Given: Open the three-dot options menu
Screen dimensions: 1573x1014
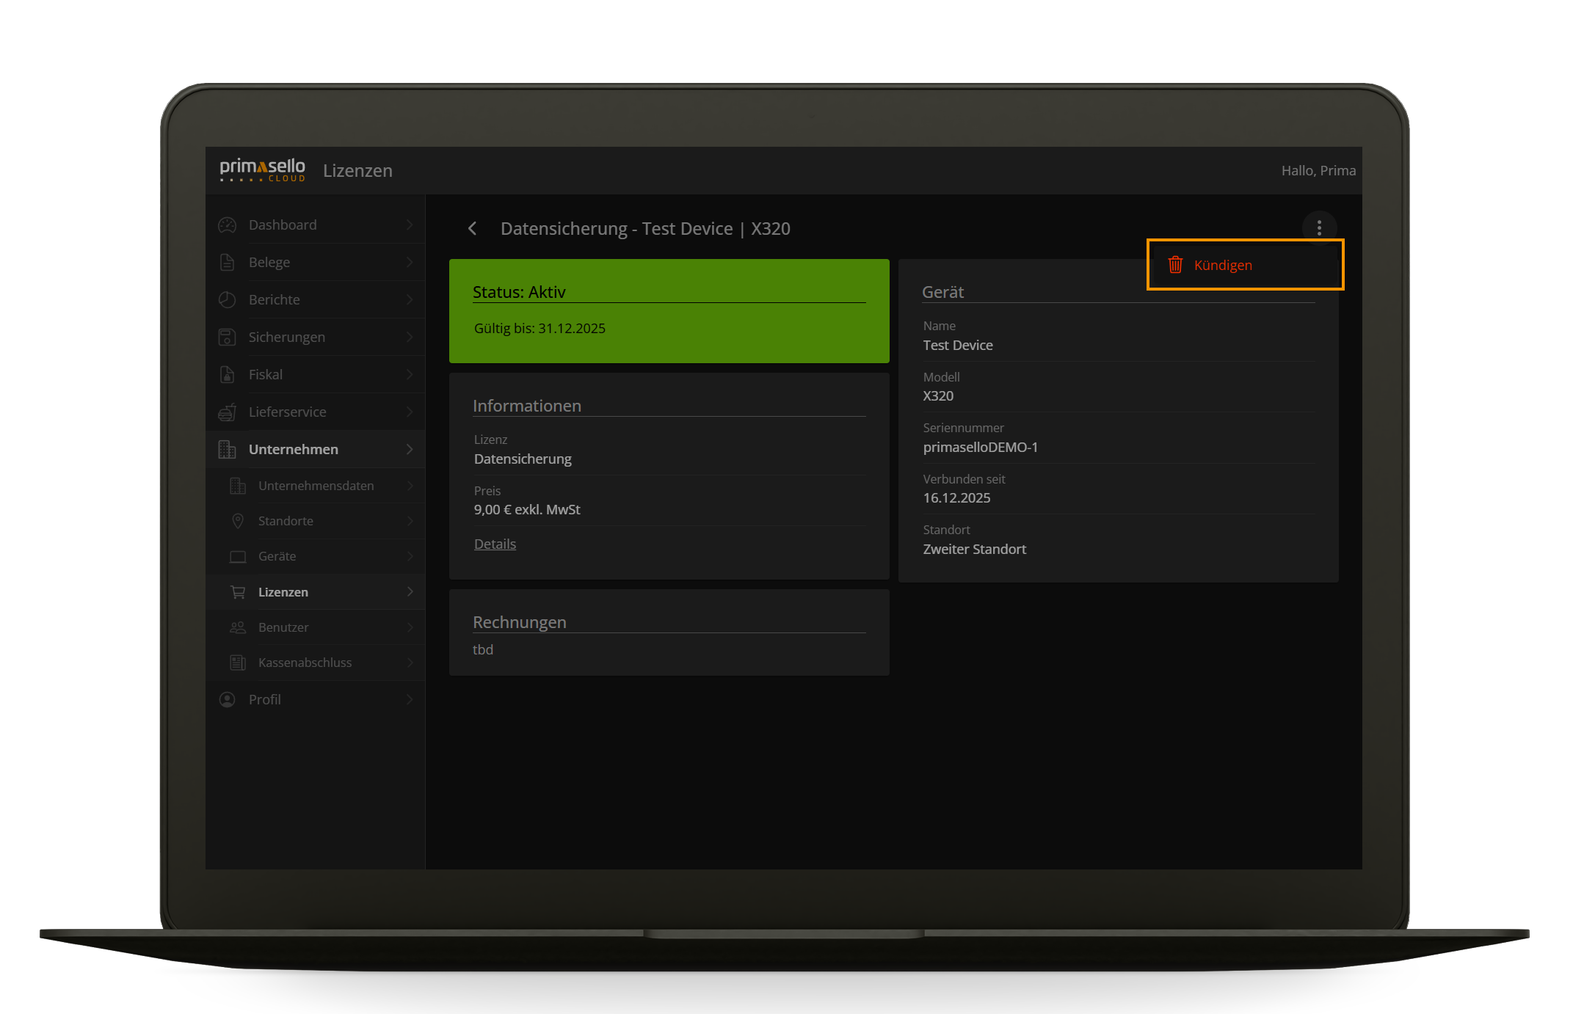Looking at the screenshot, I should coord(1319,228).
